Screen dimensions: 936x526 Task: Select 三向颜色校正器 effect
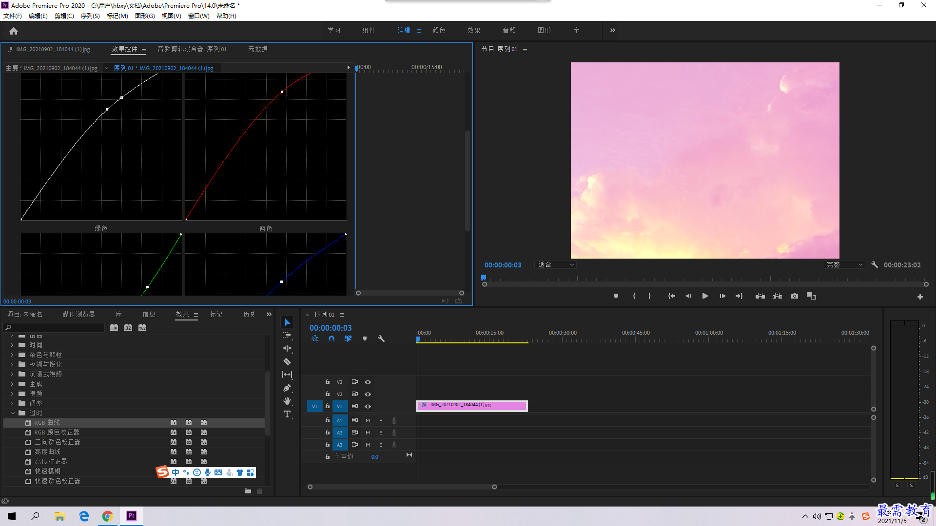pyautogui.click(x=57, y=442)
